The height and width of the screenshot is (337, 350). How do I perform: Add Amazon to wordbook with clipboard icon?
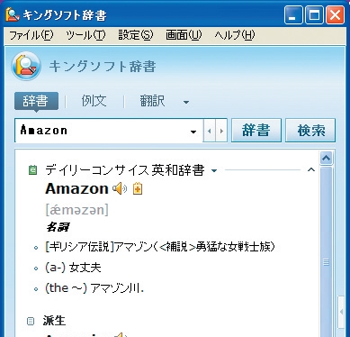point(138,188)
